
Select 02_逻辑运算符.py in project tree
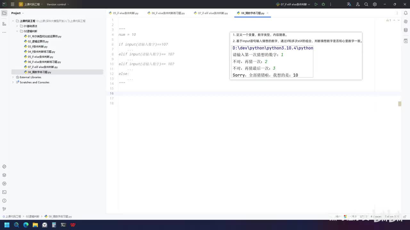(36, 42)
